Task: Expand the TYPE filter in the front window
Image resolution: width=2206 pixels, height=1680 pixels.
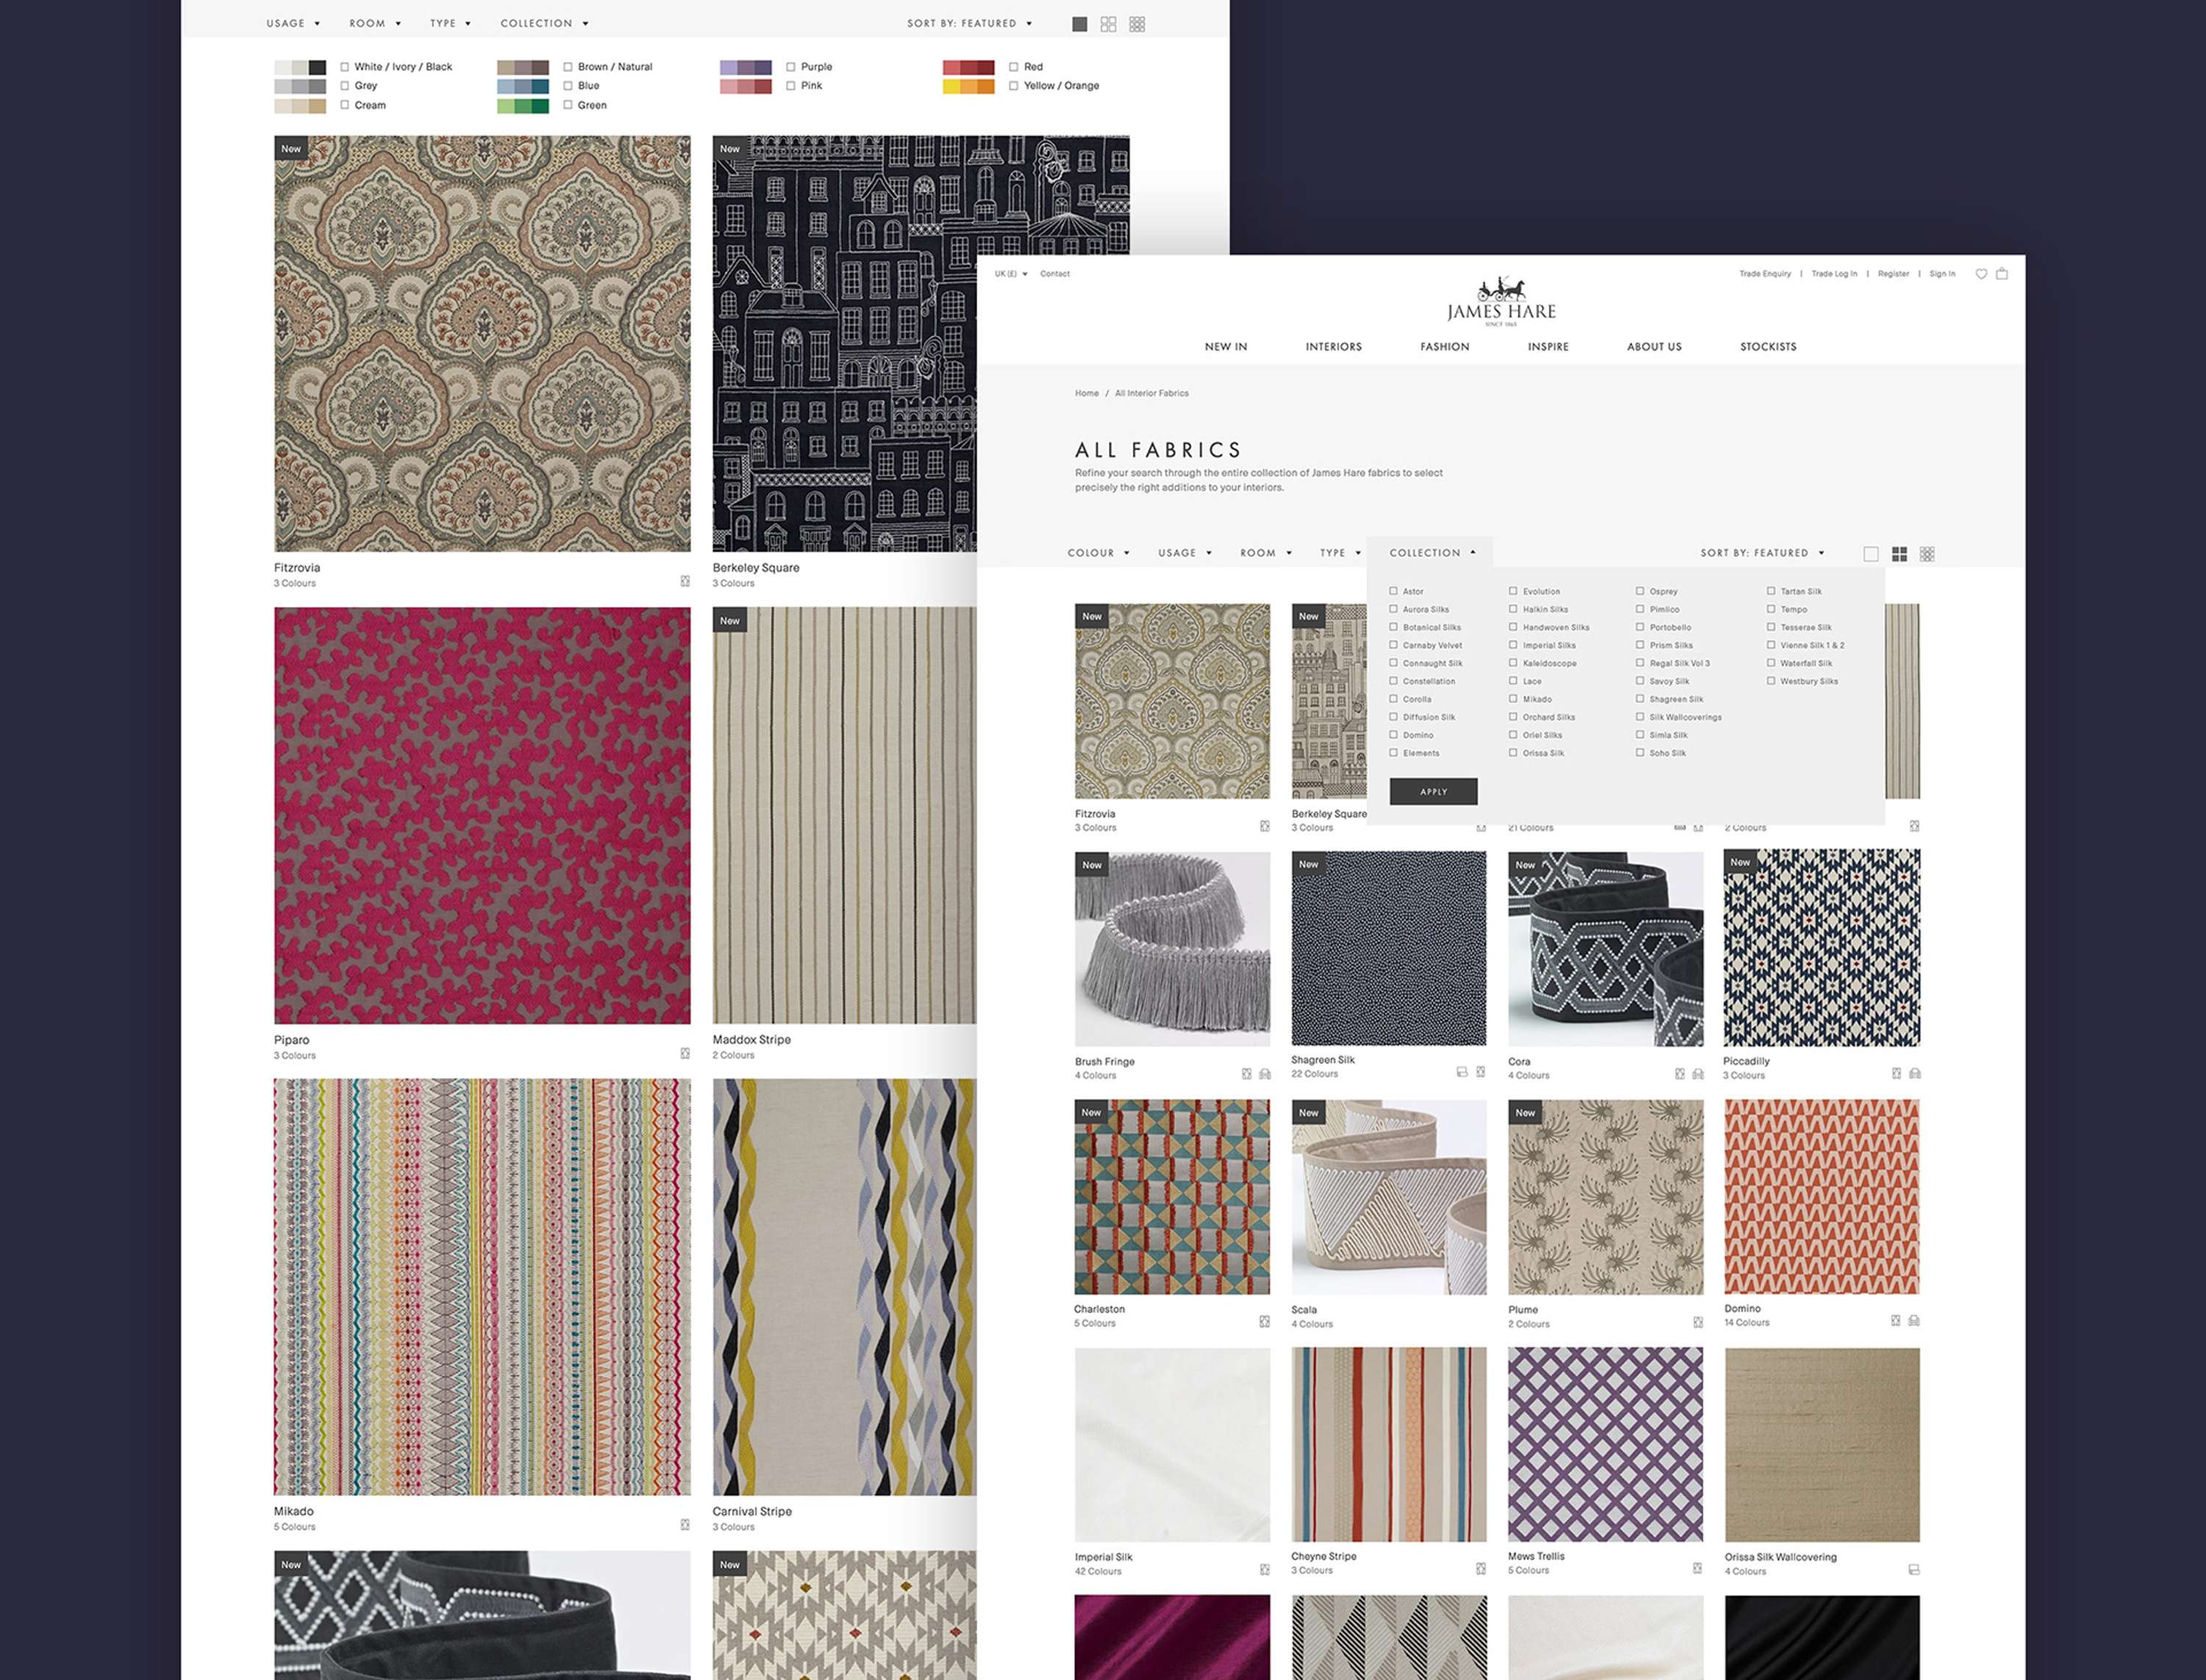Action: point(1341,553)
